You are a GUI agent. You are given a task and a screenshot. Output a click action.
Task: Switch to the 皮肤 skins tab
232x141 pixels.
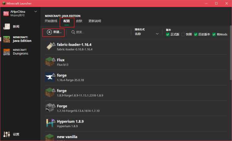[79, 21]
